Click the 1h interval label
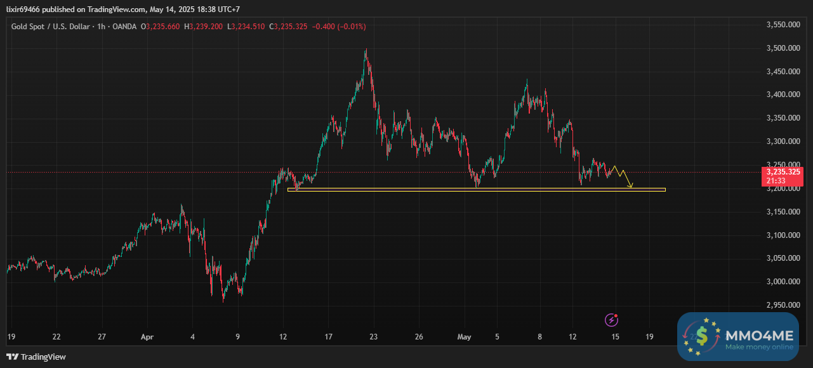Viewport: 813px width, 368px height. (x=102, y=27)
